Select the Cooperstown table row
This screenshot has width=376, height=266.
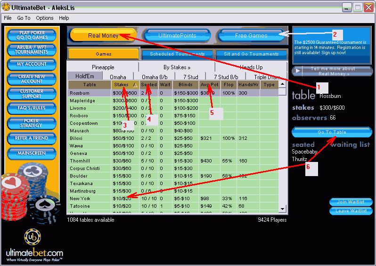pyautogui.click(x=173, y=123)
